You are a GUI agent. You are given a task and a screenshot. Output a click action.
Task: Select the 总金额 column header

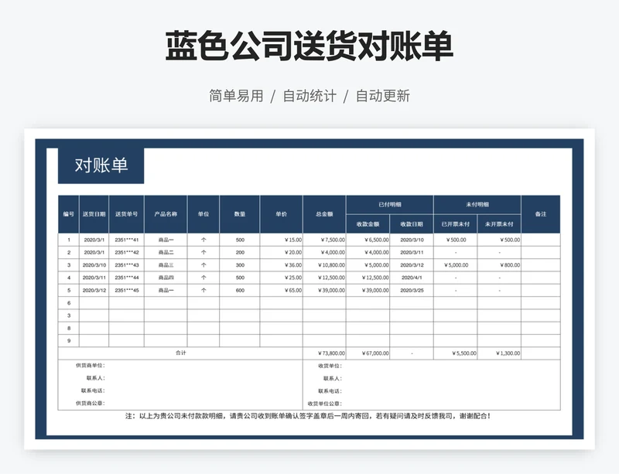coord(324,214)
